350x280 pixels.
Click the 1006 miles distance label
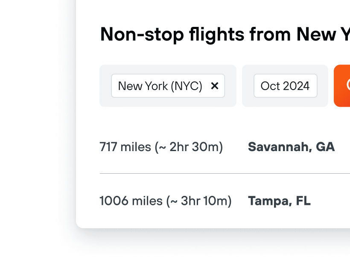(x=165, y=201)
